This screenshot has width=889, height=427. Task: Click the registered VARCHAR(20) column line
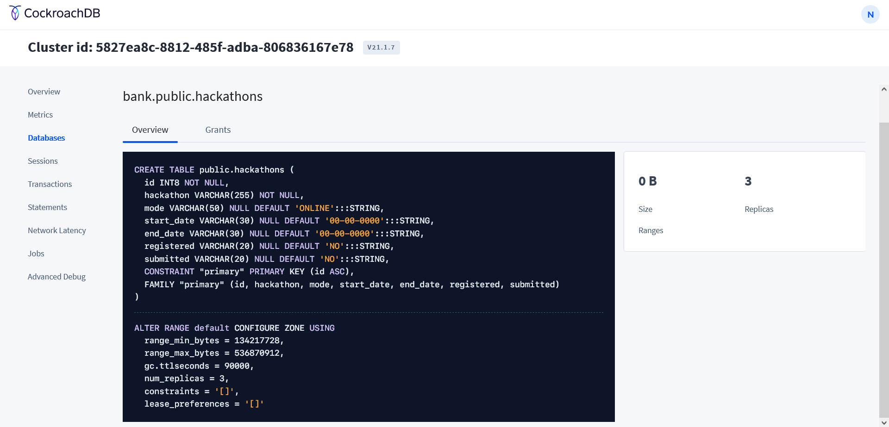(269, 246)
